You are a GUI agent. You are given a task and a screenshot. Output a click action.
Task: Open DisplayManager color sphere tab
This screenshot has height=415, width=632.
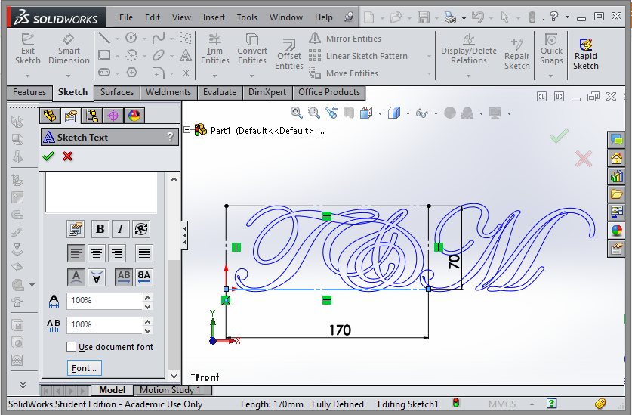click(x=134, y=116)
